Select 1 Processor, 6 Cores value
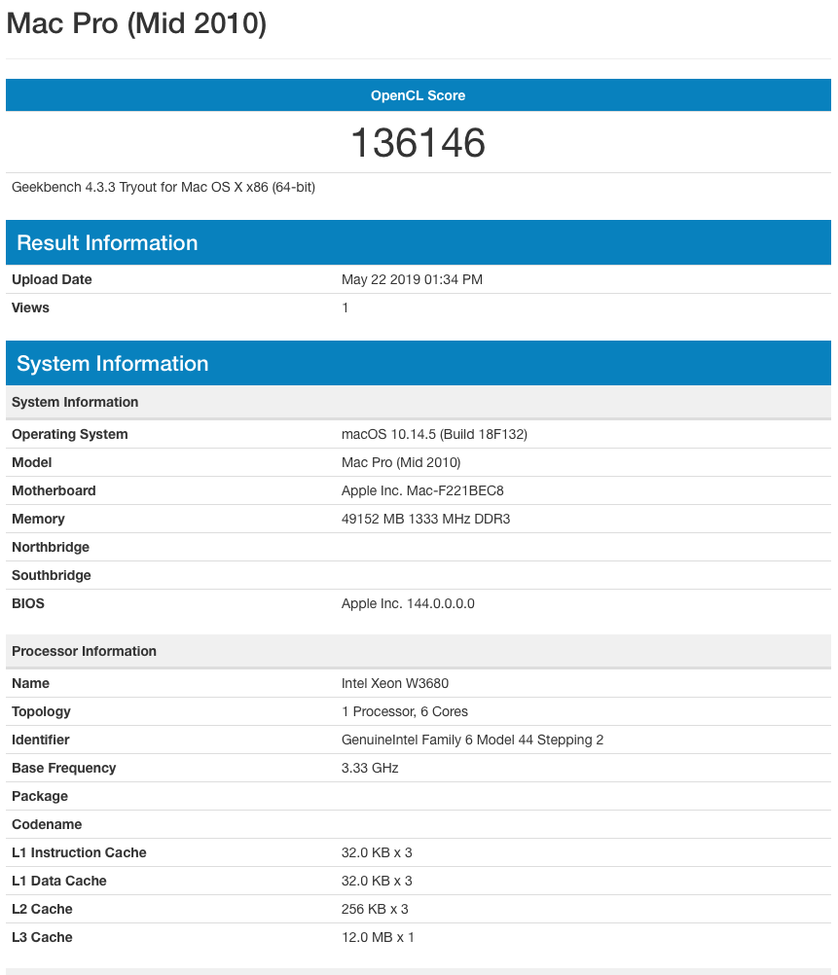The width and height of the screenshot is (838, 975). click(x=404, y=711)
